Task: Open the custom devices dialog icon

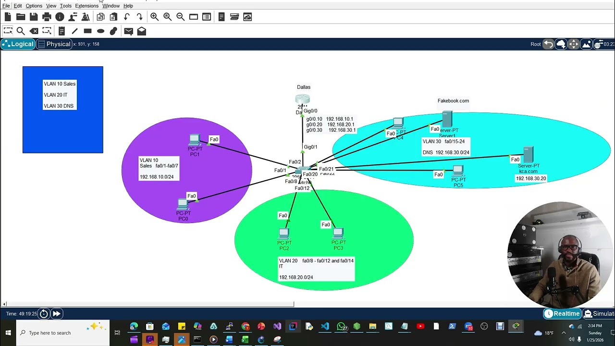Action: click(x=207, y=17)
